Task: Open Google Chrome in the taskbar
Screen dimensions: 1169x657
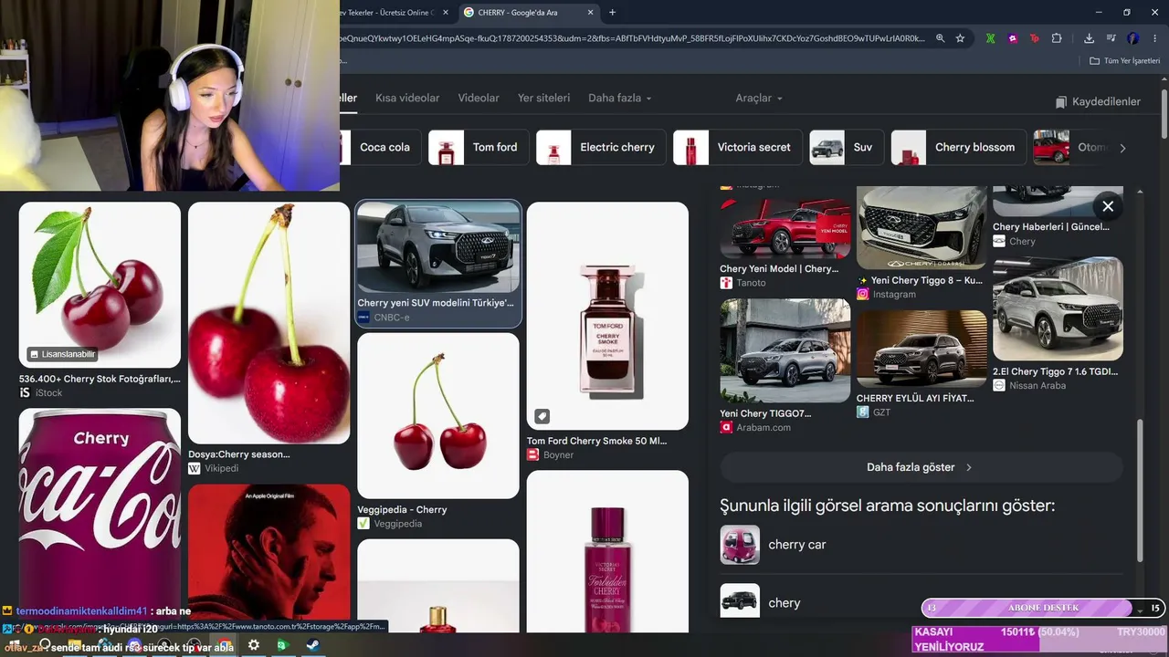Action: 224,645
